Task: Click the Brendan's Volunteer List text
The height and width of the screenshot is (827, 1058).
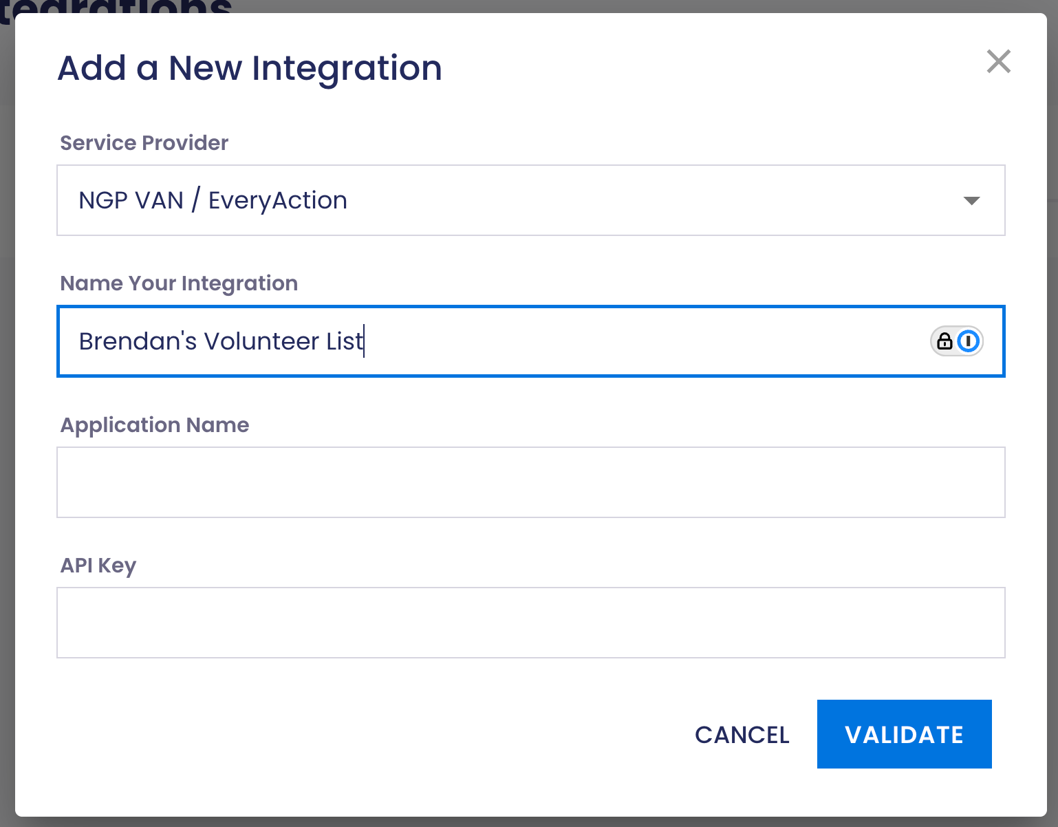Action: (221, 341)
